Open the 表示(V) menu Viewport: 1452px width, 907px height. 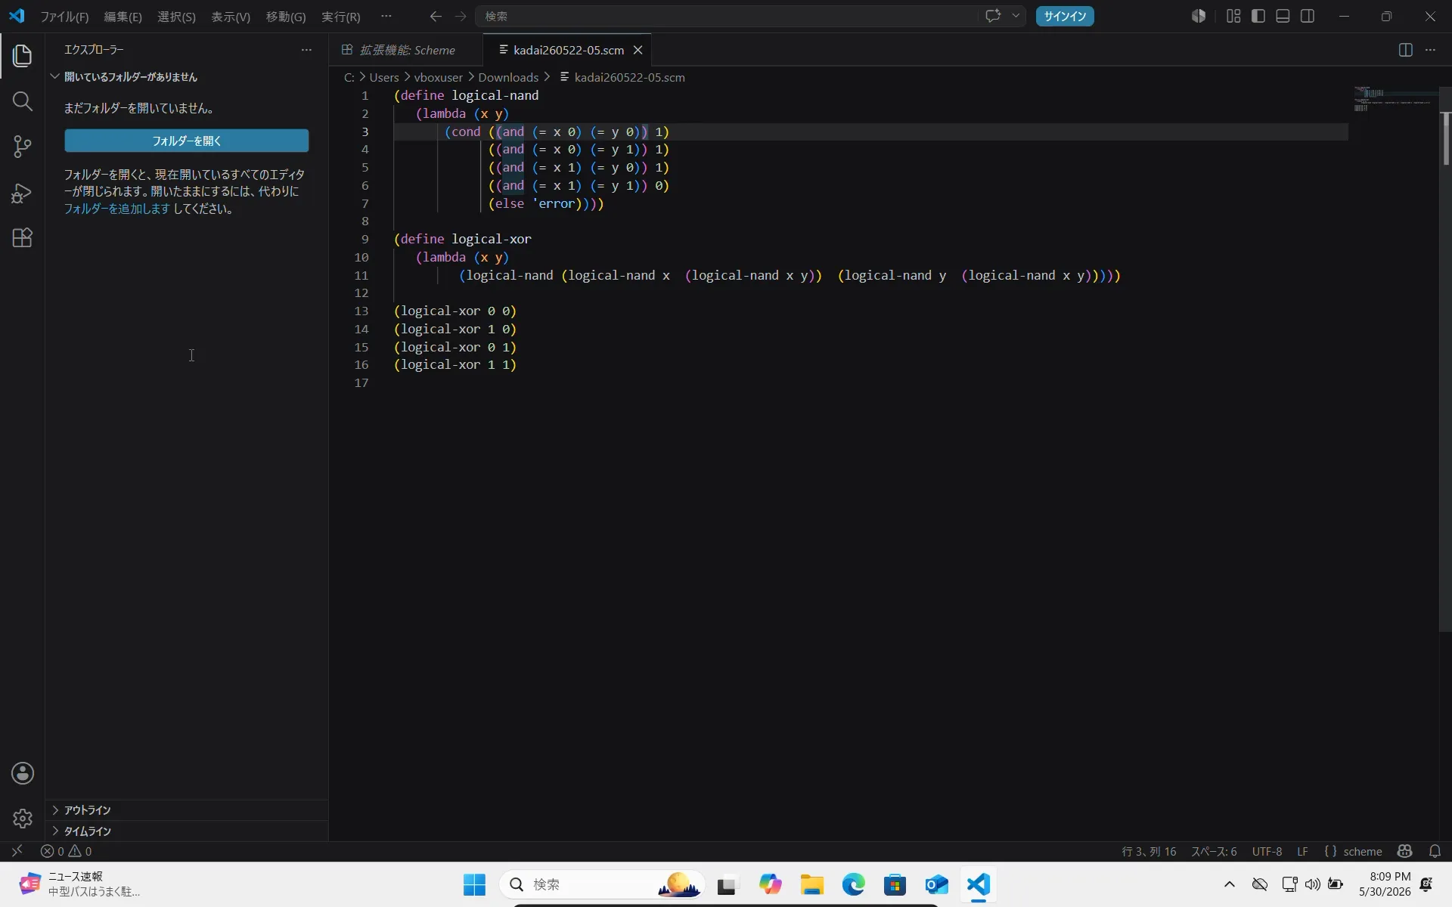point(231,16)
